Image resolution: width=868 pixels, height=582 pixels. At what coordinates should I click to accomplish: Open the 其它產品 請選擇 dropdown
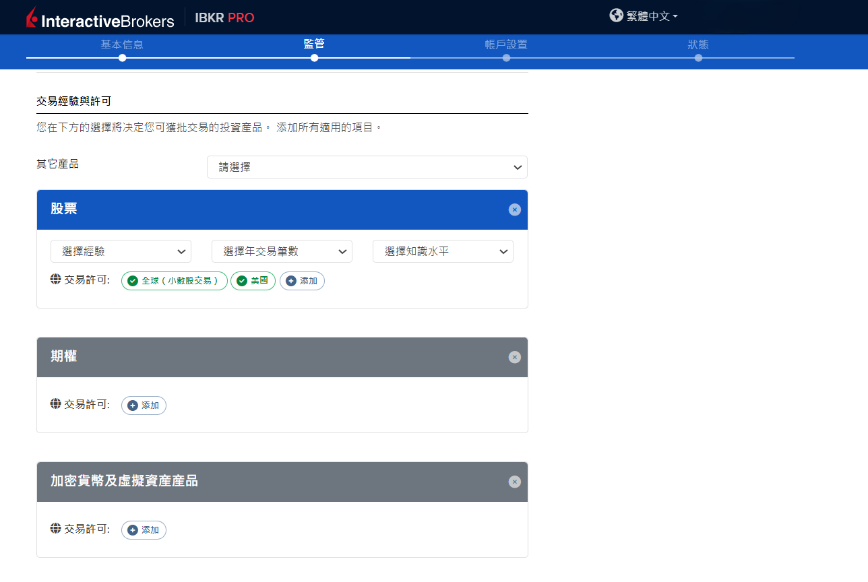coord(367,167)
